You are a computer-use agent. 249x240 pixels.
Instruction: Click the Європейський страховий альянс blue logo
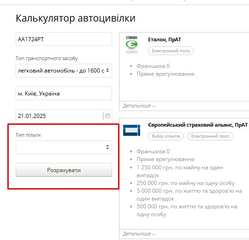pyautogui.click(x=132, y=130)
